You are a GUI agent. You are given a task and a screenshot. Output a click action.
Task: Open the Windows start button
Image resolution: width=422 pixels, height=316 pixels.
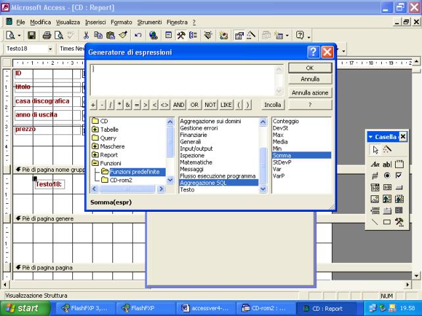coord(25,309)
